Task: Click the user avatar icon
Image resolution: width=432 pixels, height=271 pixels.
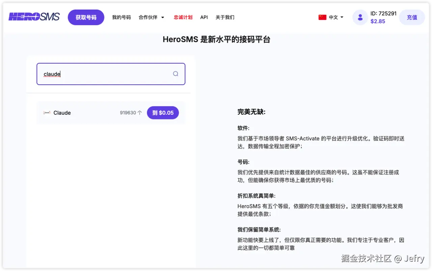Action: pyautogui.click(x=360, y=17)
